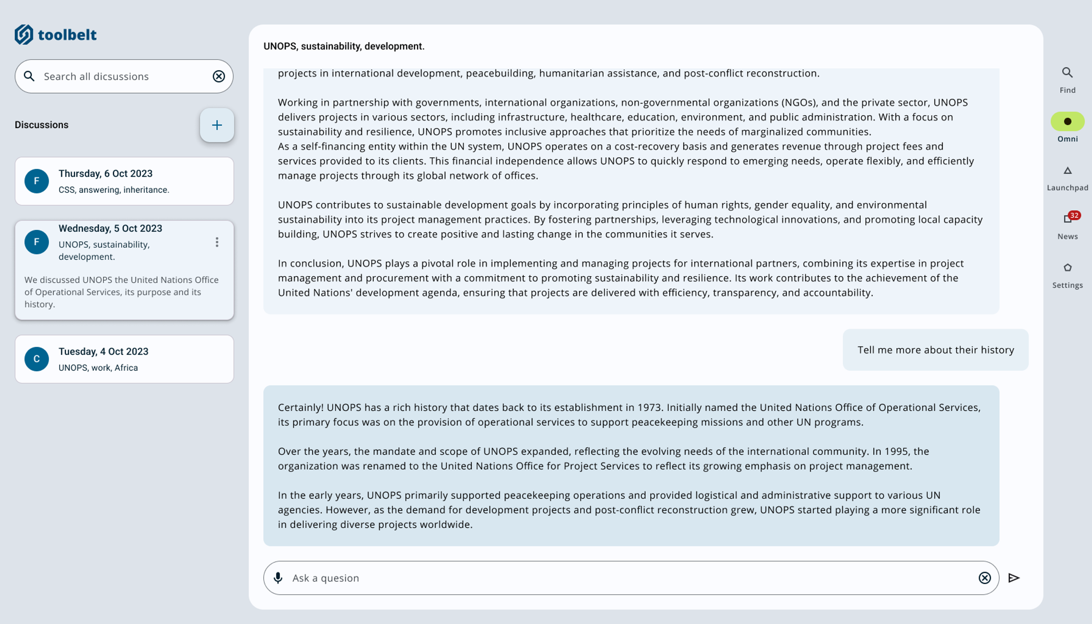
Task: Click the microphone icon in input
Action: point(278,578)
